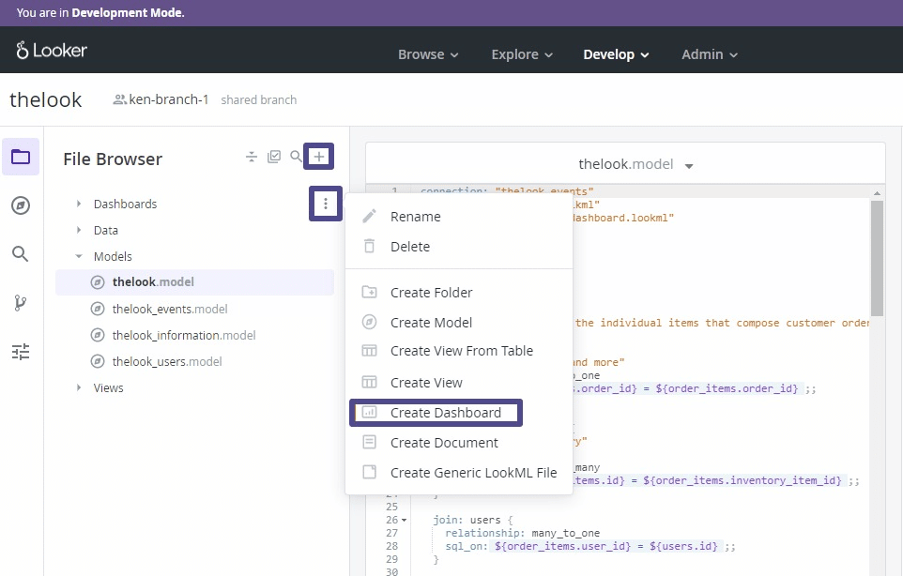
Task: Open the Find and Replace sidebar icon
Action: 21,254
